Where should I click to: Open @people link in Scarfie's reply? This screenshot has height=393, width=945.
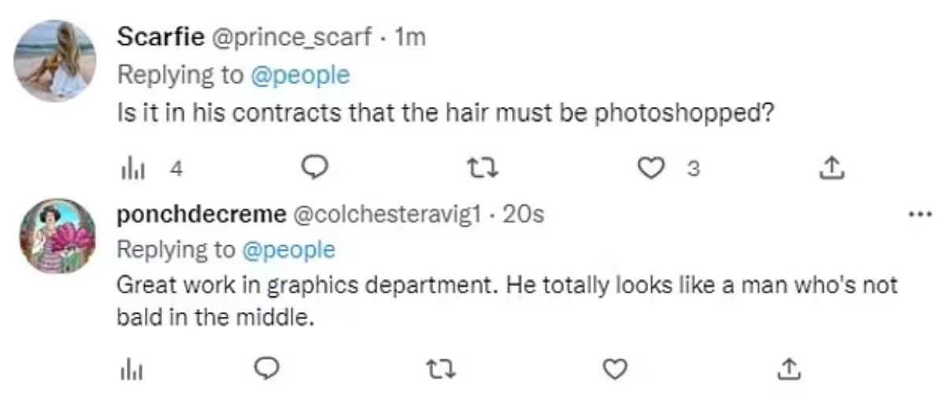pos(298,75)
